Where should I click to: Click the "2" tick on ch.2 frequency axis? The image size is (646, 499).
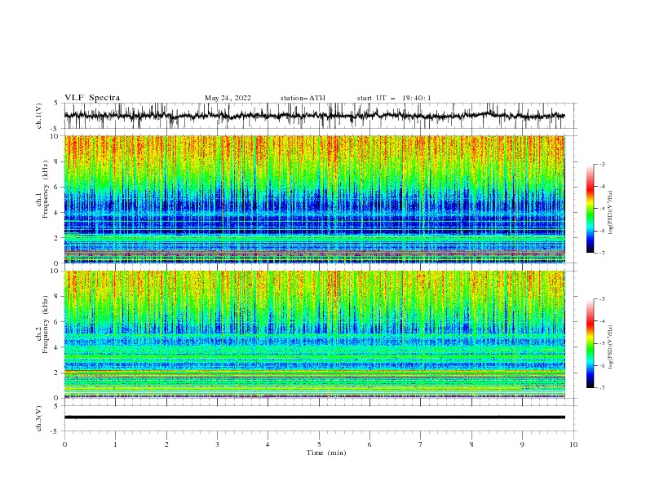tap(57, 373)
